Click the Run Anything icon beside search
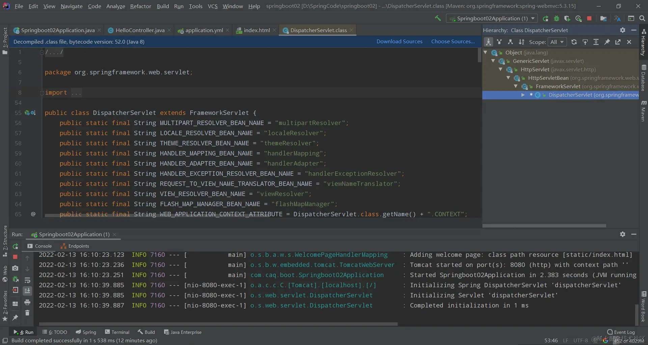 pos(631,19)
